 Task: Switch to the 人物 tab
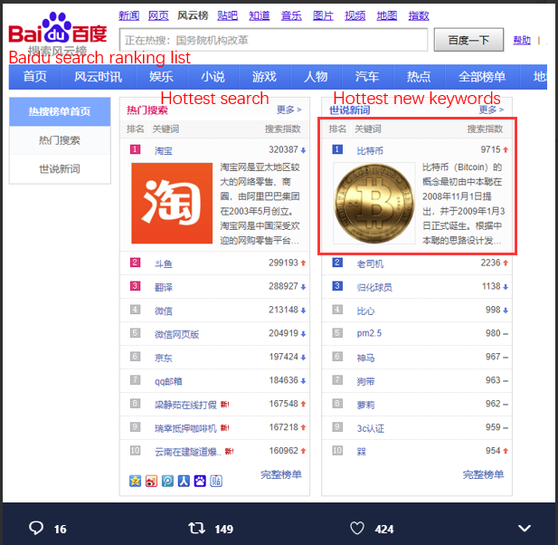click(316, 77)
